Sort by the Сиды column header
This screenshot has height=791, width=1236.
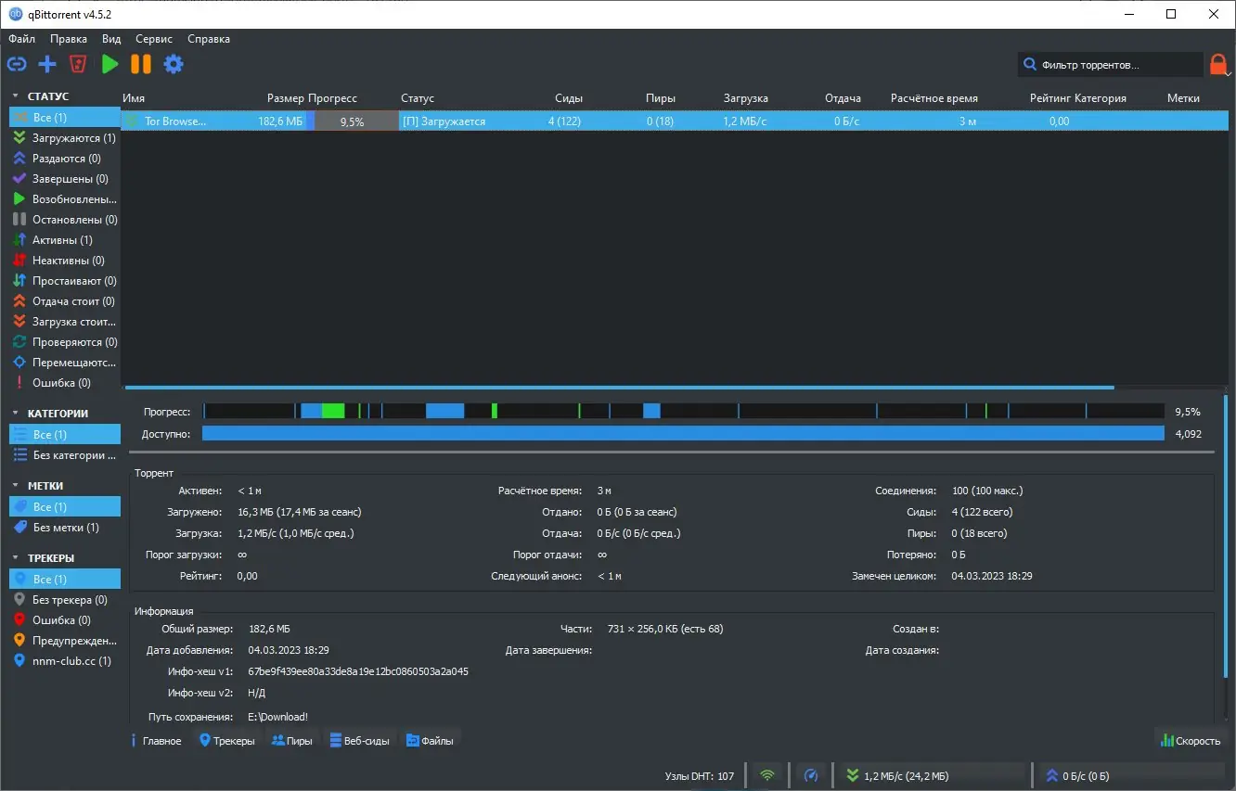[x=569, y=98]
